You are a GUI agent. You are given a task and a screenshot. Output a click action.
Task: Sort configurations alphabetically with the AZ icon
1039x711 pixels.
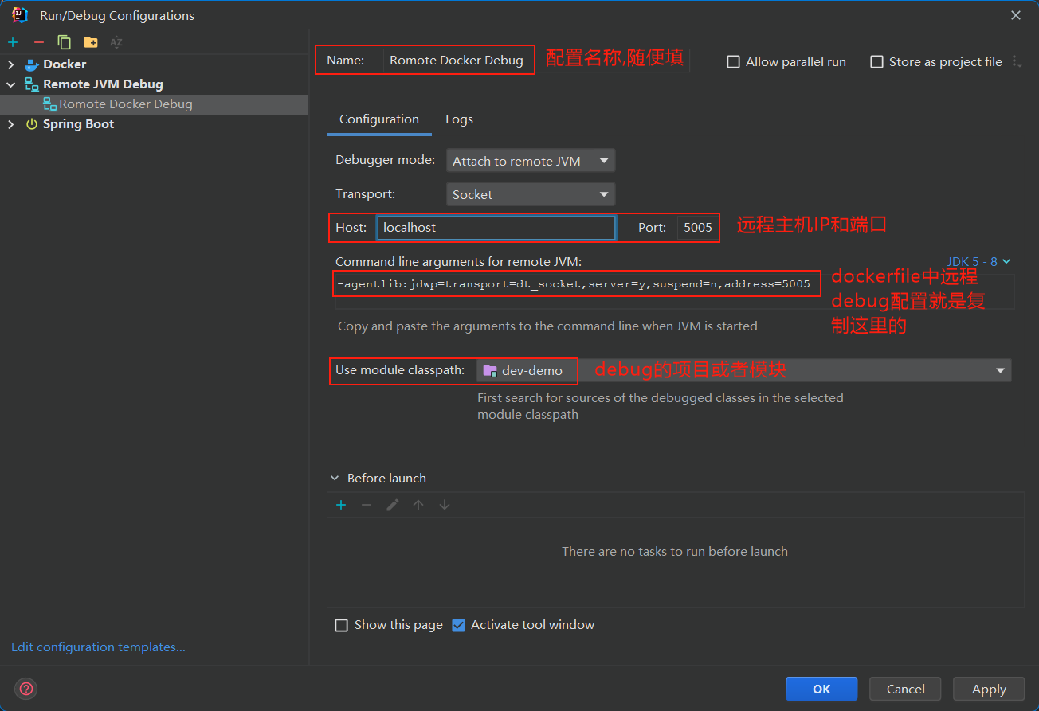tap(116, 42)
